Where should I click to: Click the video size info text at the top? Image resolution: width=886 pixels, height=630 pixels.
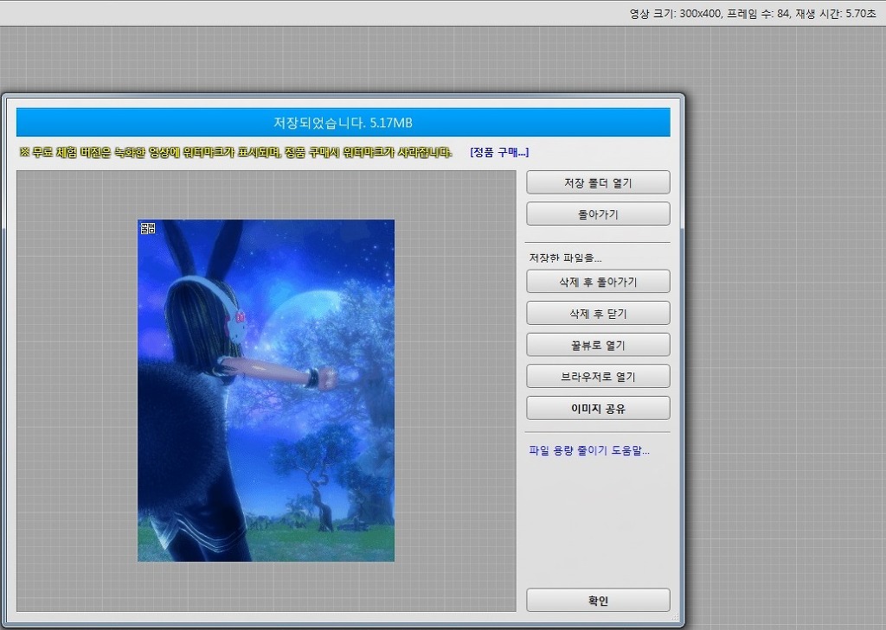click(753, 14)
